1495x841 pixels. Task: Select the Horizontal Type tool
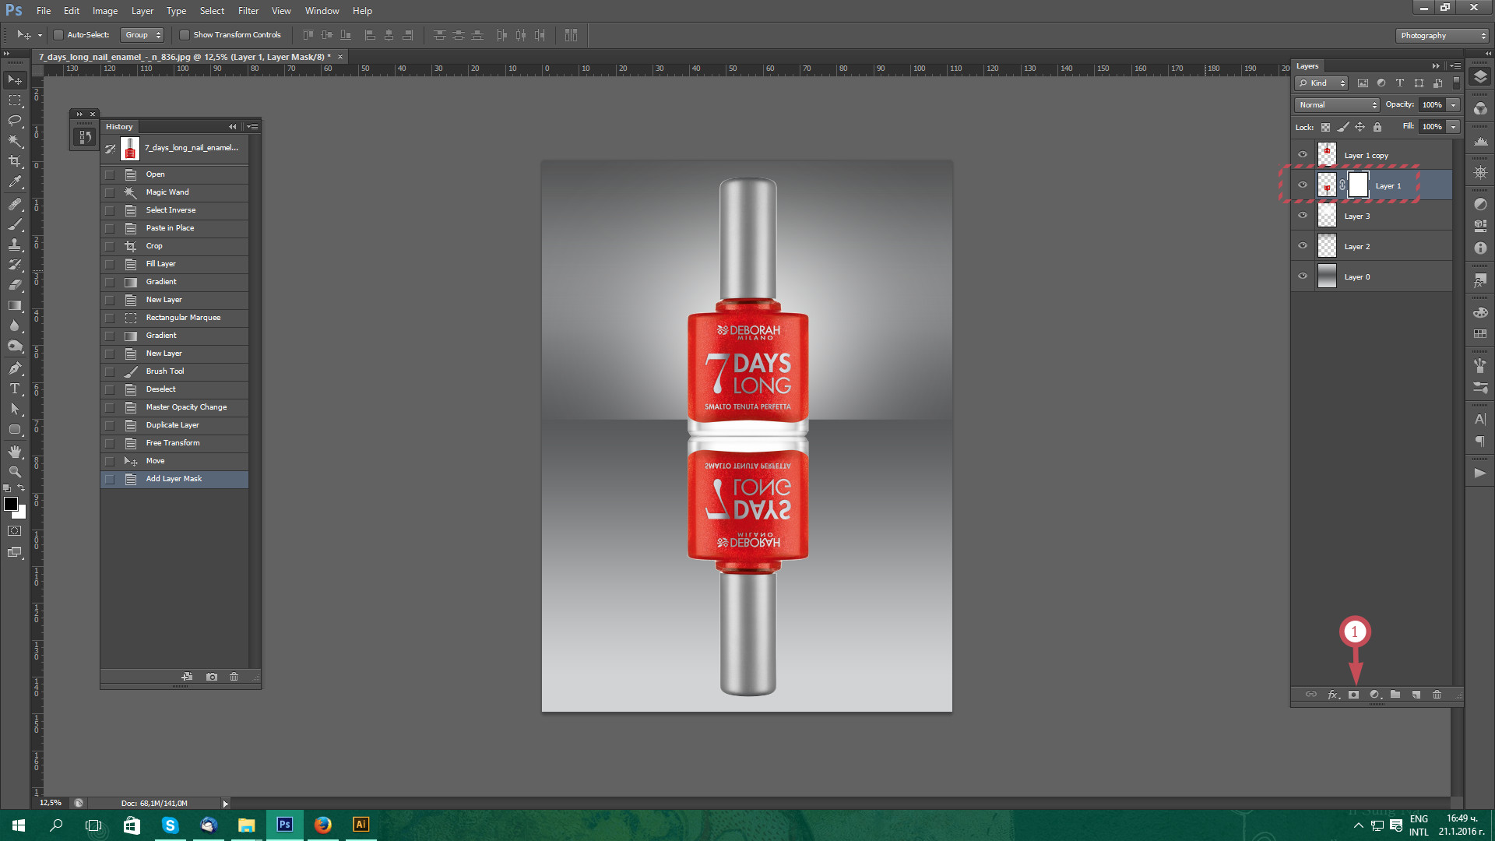coord(15,389)
